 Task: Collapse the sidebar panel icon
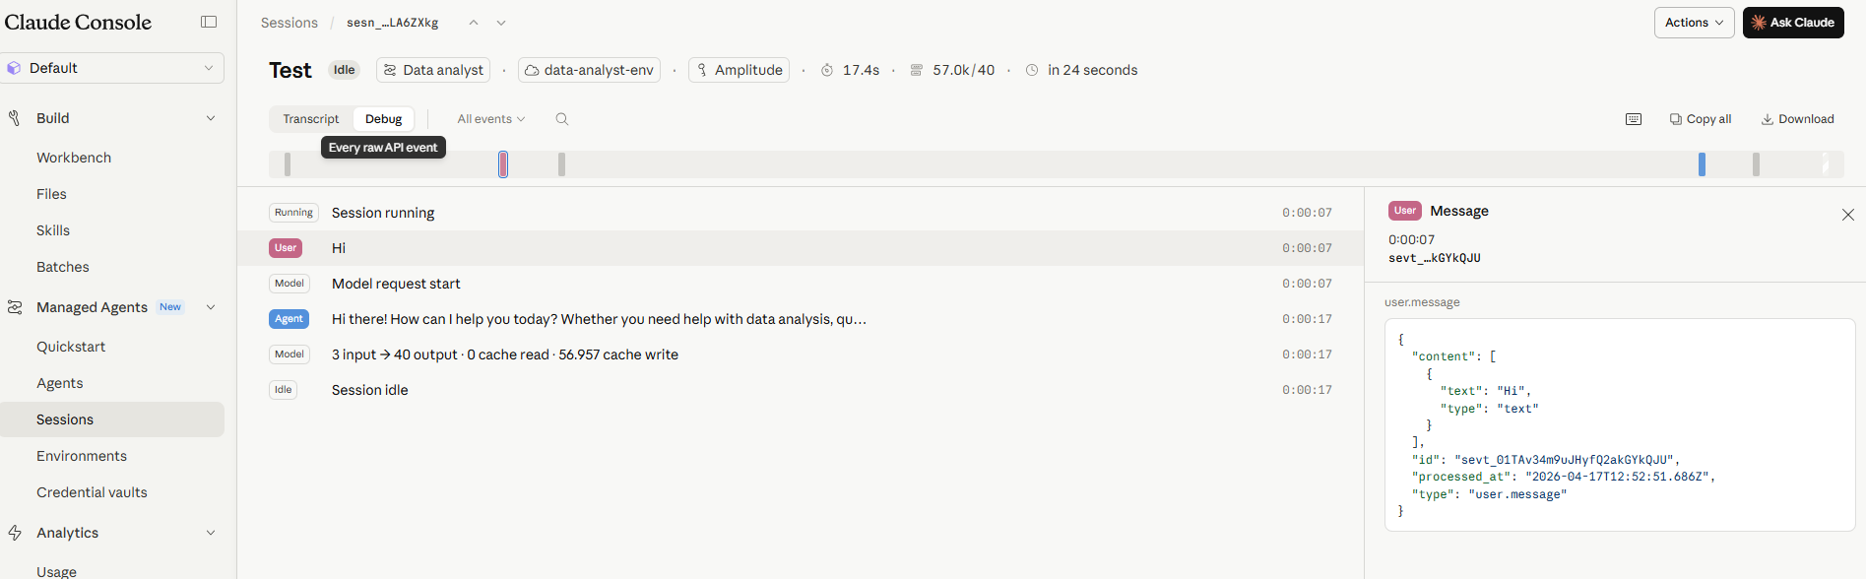click(209, 22)
